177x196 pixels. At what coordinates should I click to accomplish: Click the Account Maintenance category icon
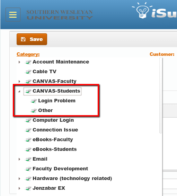pyautogui.click(x=28, y=62)
